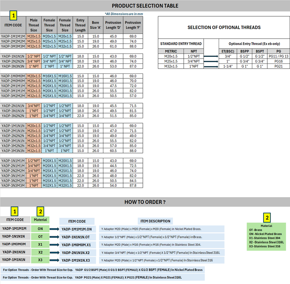Click the ITEM DESCRIPTION header

(x=155, y=221)
